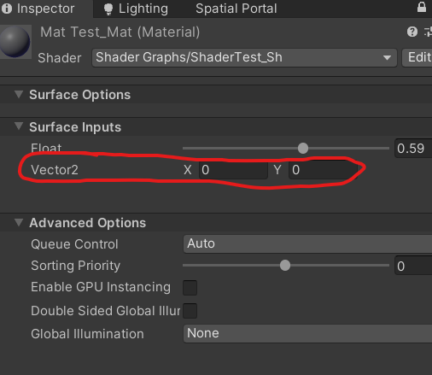Click the Vector2 X input field
Image resolution: width=432 pixels, height=375 pixels.
pos(233,170)
